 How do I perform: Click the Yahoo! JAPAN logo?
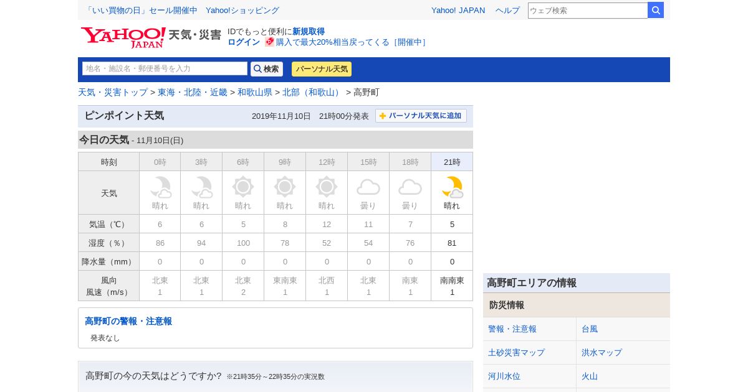pos(123,37)
